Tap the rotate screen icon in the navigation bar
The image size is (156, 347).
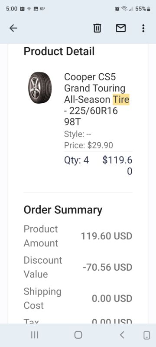[x=147, y=335]
